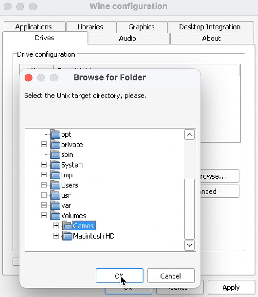258x297 pixels.
Task: Open the Desktop Integration tab
Action: (210, 27)
